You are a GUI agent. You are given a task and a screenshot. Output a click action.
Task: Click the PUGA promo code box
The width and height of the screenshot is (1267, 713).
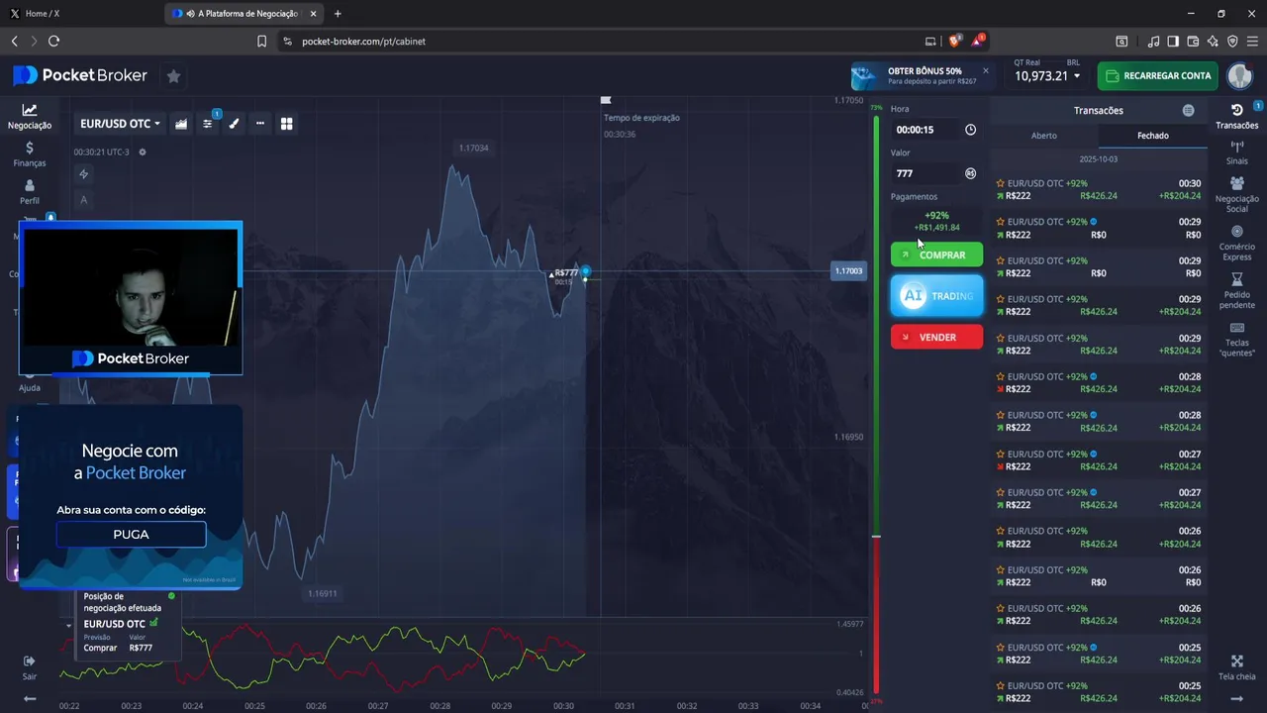point(131,534)
